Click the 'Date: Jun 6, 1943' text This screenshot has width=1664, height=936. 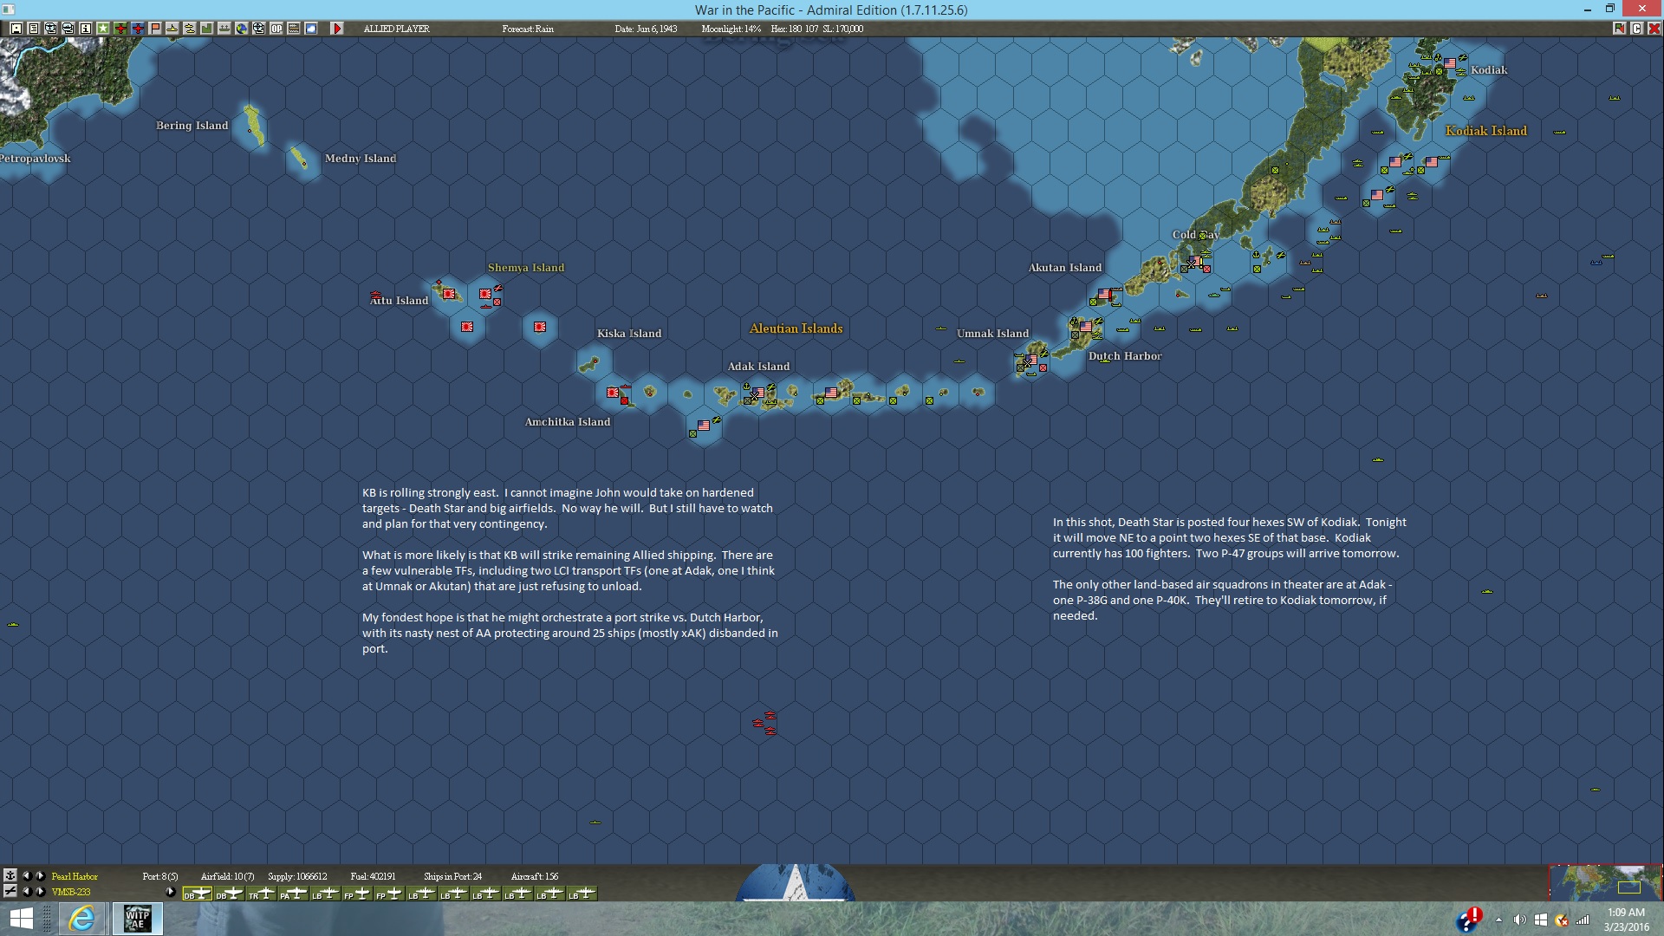647,29
